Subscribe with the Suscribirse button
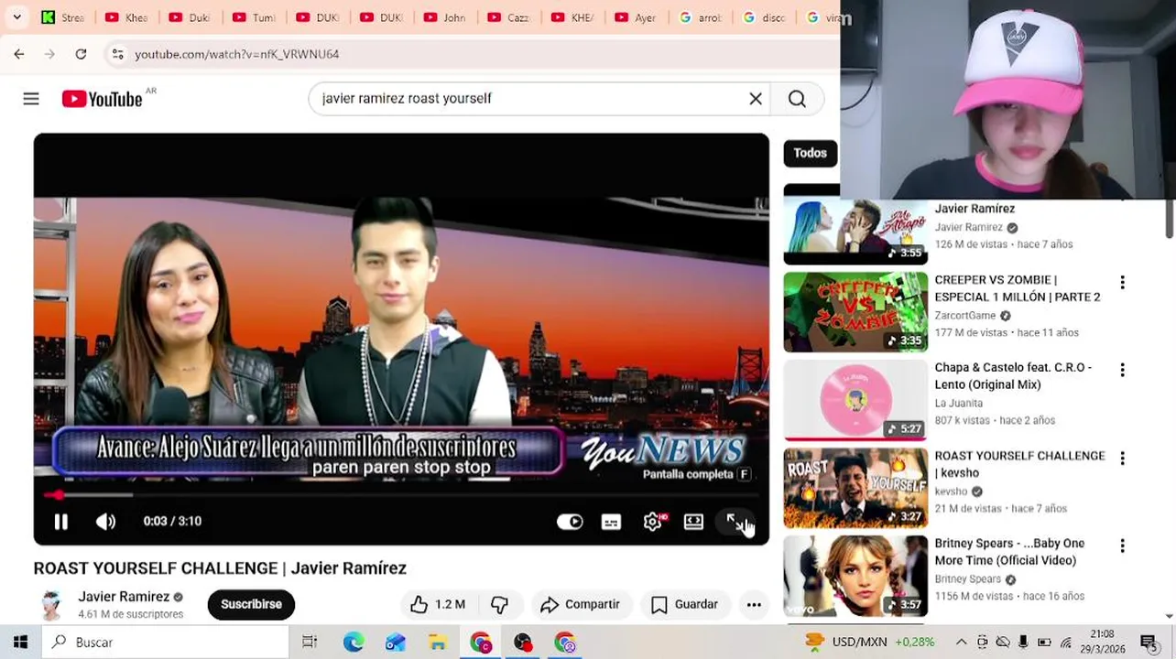 251,604
